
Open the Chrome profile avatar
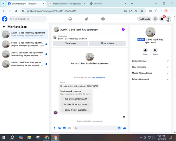pyautogui.click(x=166, y=11)
